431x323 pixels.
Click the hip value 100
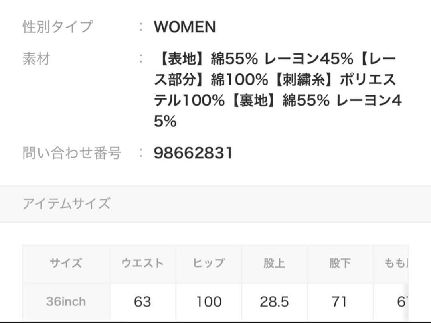coord(208,302)
